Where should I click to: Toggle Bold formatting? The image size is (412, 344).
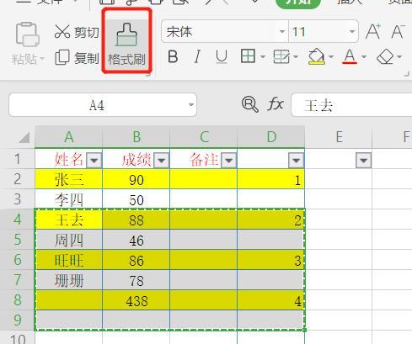[173, 56]
